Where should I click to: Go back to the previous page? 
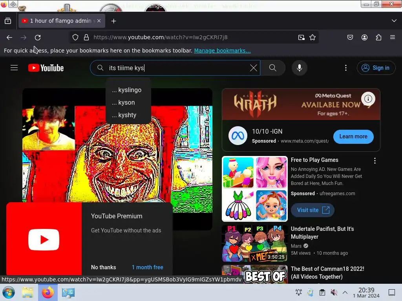coord(9,37)
